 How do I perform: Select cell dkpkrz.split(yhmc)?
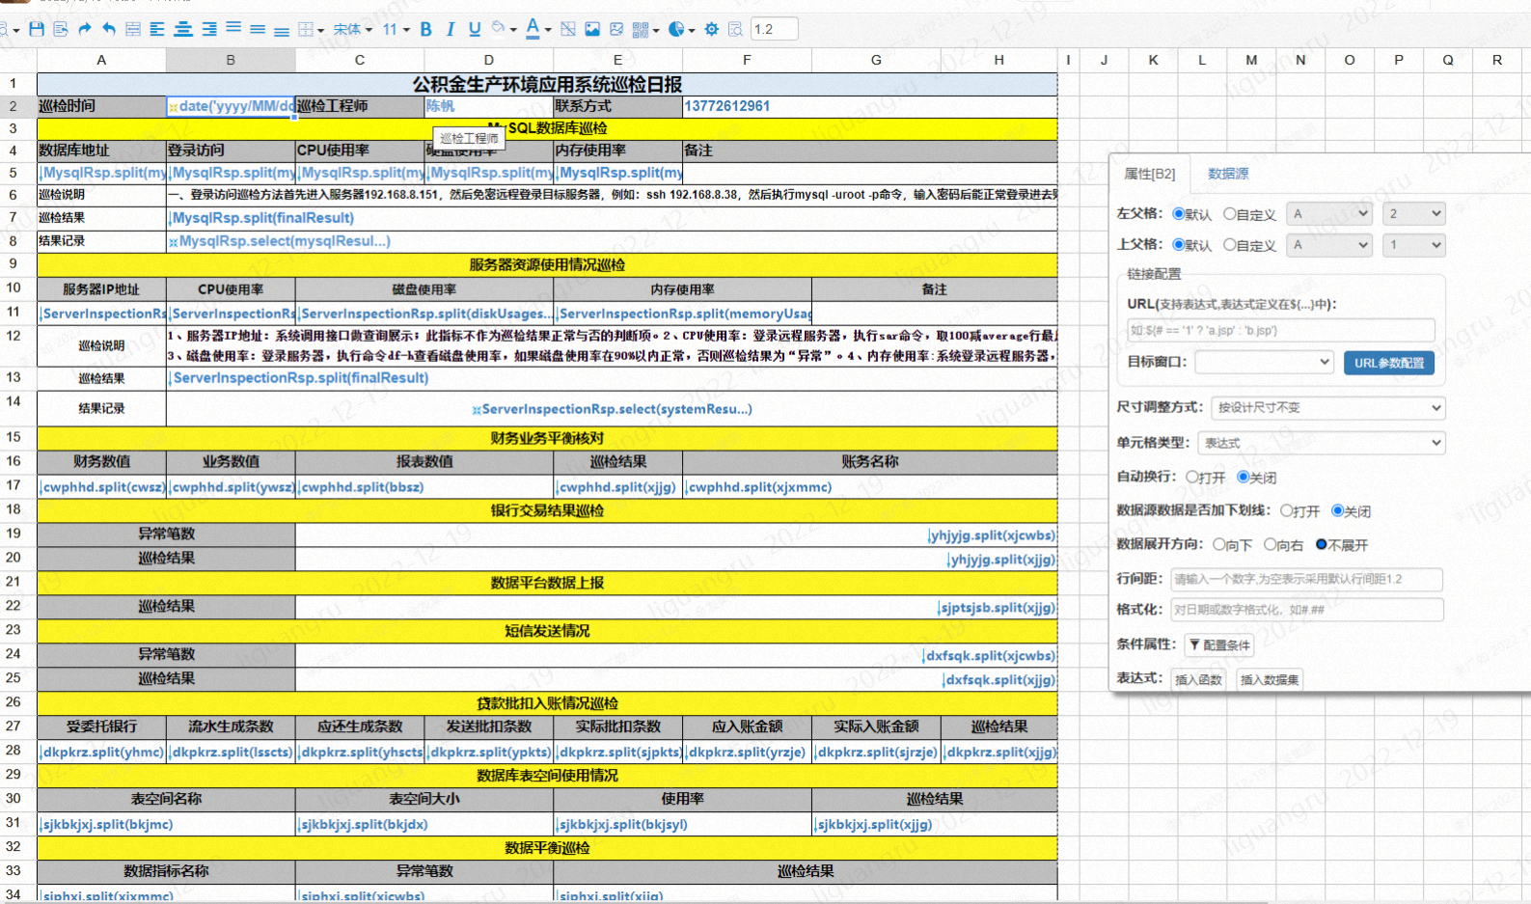101,752
